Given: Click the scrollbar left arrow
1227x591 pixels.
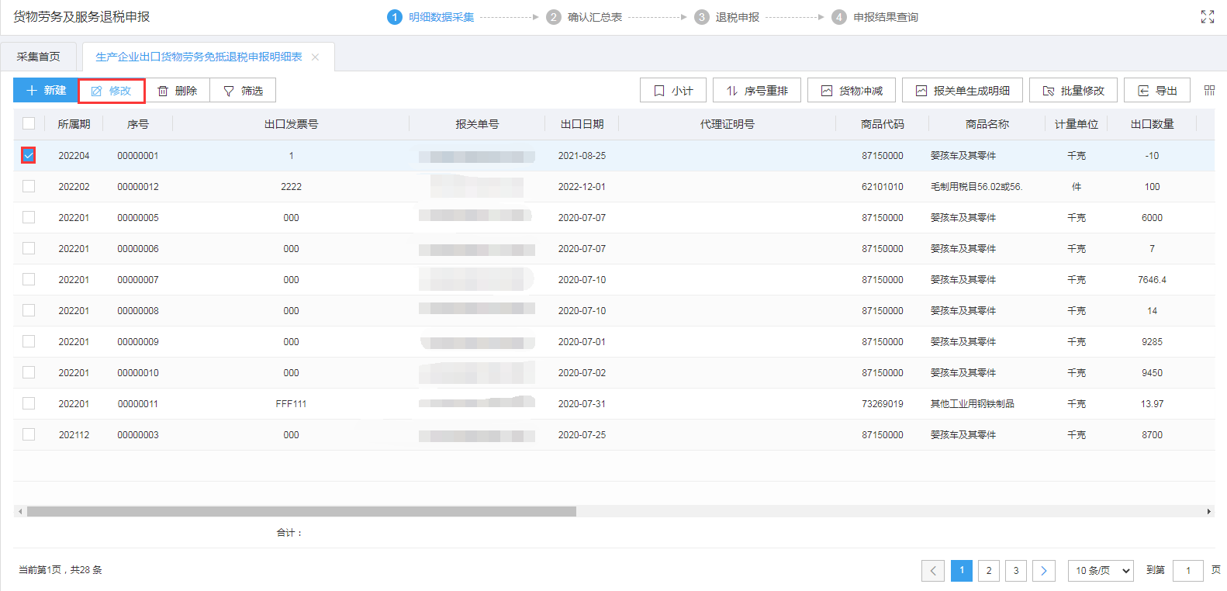Looking at the screenshot, I should click(x=19, y=512).
